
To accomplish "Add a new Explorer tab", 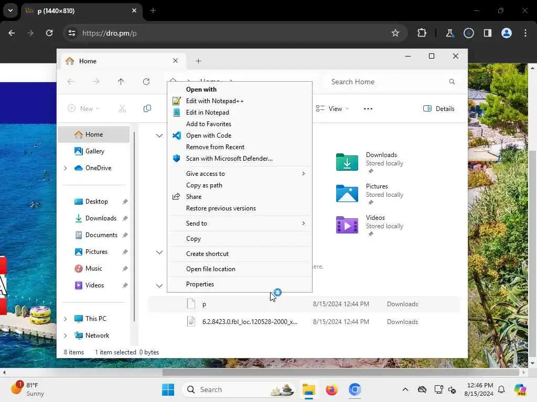I will (198, 61).
